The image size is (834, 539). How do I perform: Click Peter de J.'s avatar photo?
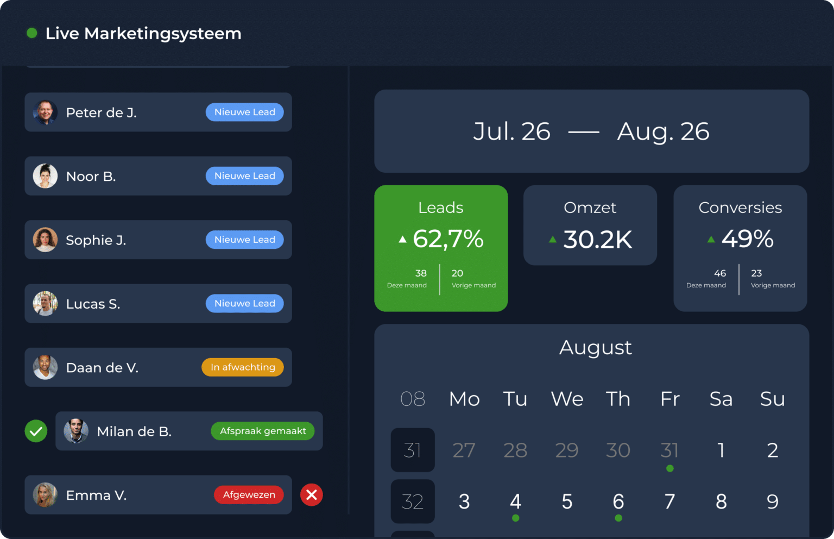45,112
